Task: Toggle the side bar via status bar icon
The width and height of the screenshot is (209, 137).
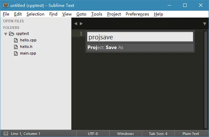Action: click(x=6, y=134)
